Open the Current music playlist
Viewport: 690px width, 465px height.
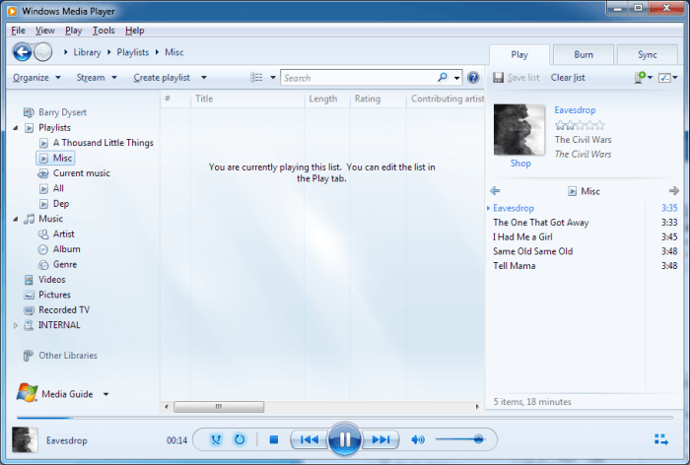(82, 172)
